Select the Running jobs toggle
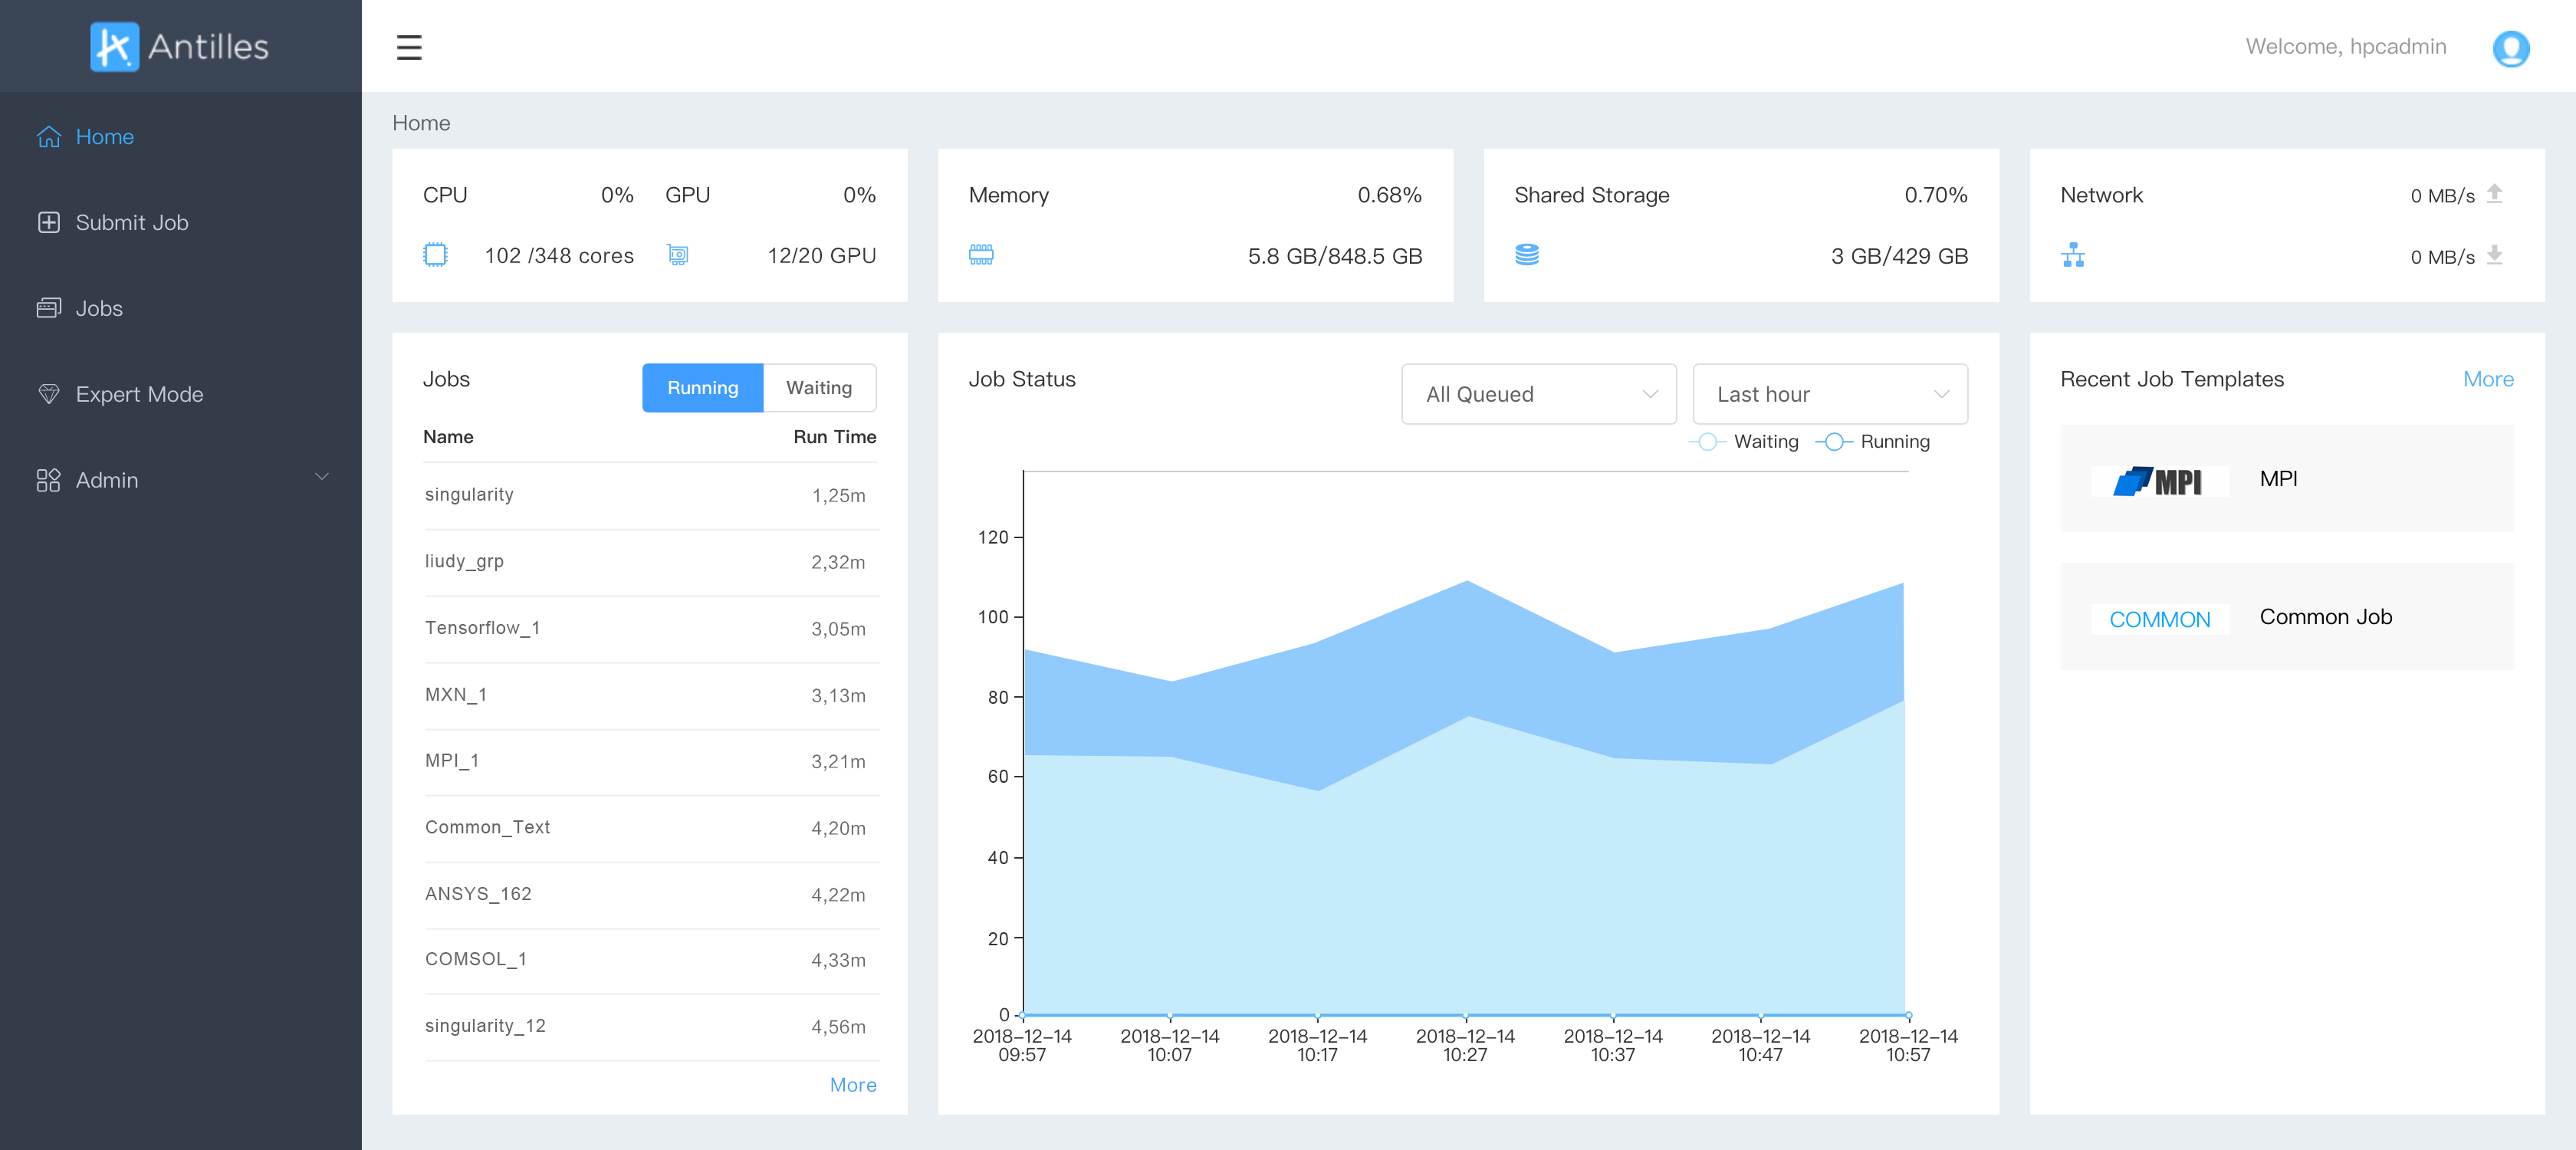This screenshot has height=1150, width=2576. 702,388
